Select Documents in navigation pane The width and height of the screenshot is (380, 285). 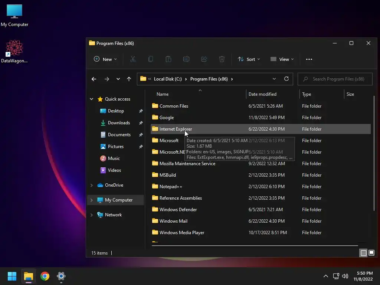pyautogui.click(x=119, y=135)
